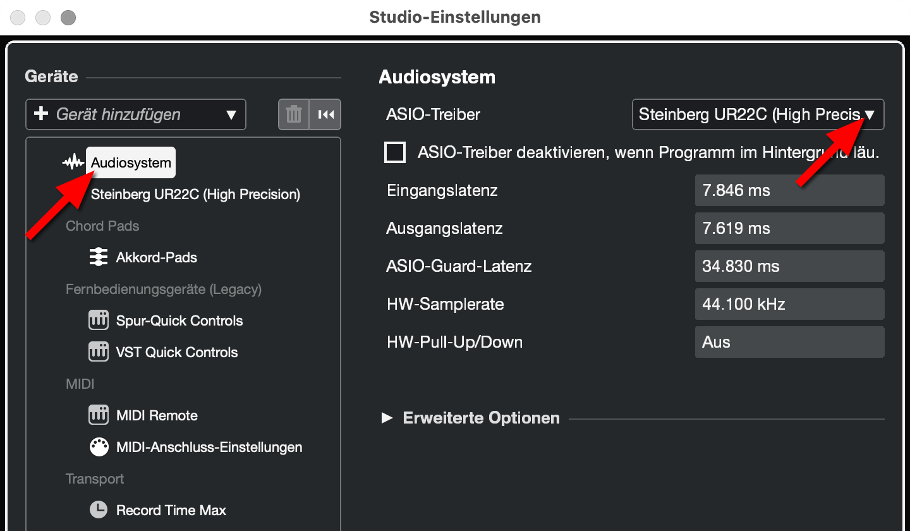Click the reset device icon next to trash
Screen dimensions: 910x531
pyautogui.click(x=325, y=114)
